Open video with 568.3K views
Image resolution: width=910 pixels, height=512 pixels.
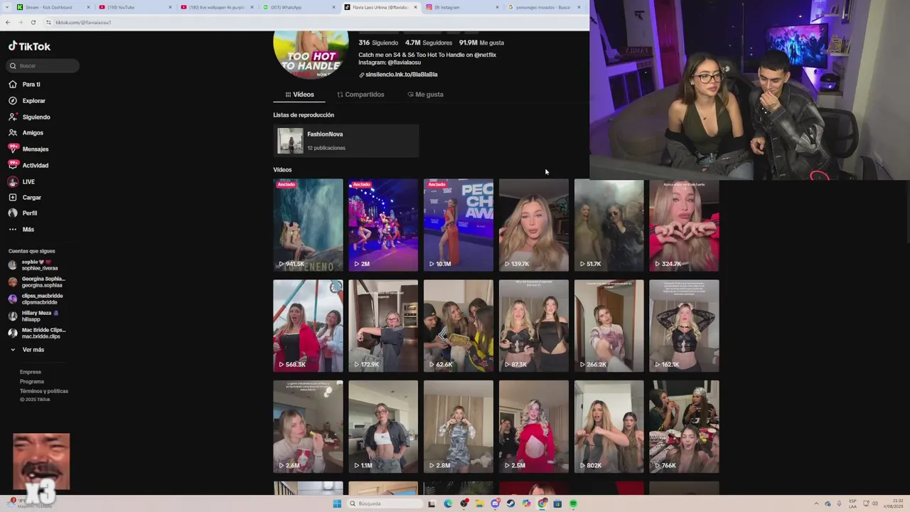pyautogui.click(x=308, y=326)
